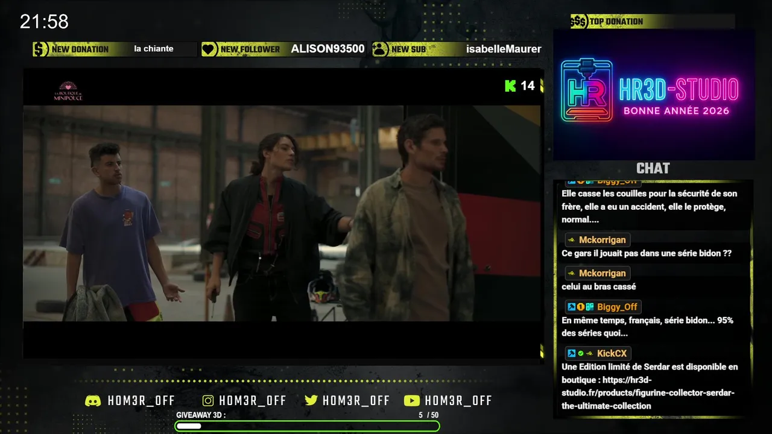Click the 'CHAT' panel header
Image resolution: width=772 pixels, height=434 pixels.
click(x=653, y=168)
